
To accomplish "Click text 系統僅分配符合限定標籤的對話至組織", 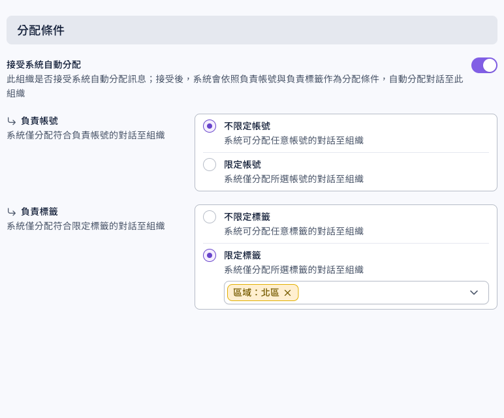I will tap(86, 226).
